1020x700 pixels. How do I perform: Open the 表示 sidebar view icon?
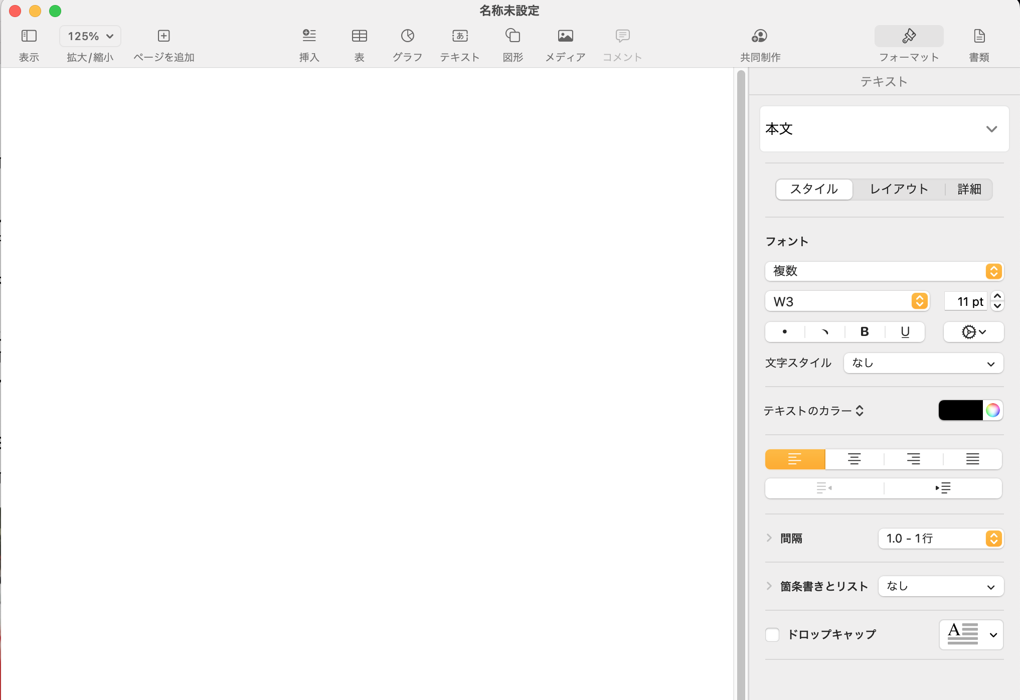[29, 36]
